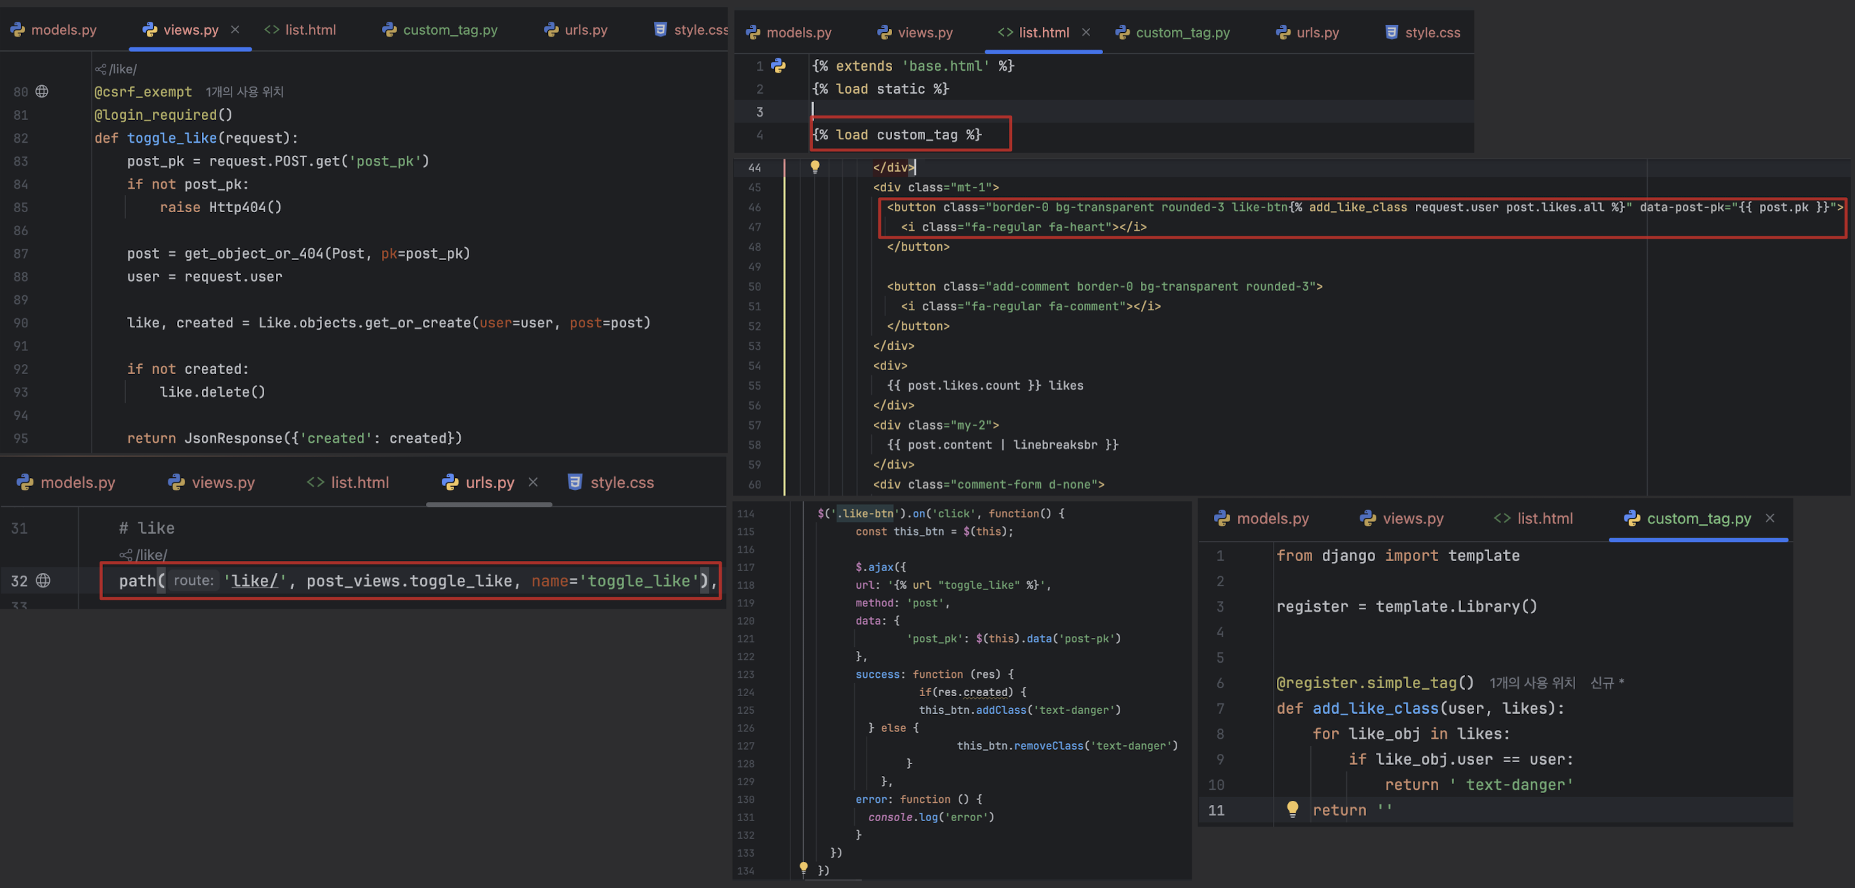Viewport: 1855px width, 888px height.
Task: Click the lightbulb on custom_tag.py line 11
Action: (1292, 809)
